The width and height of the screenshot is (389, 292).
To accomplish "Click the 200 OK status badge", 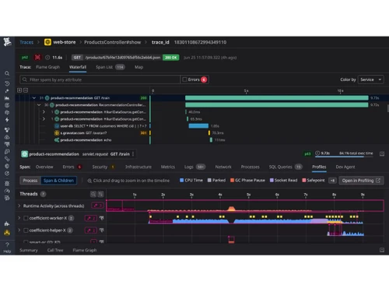I will 171,58.
